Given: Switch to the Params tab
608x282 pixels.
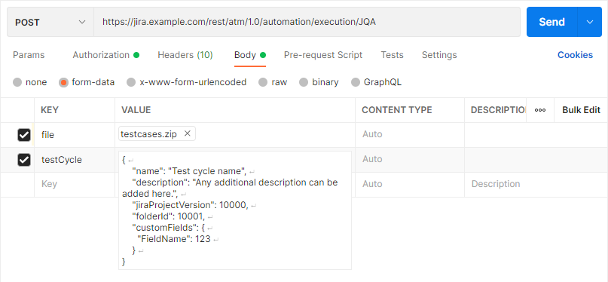Looking at the screenshot, I should click(x=29, y=55).
